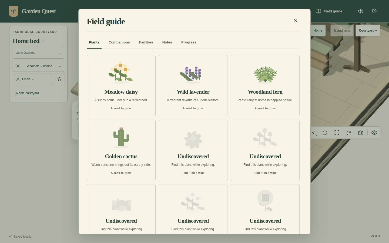Image resolution: width=389 pixels, height=243 pixels.
Task: Click the plant pot icon button
Action: (x=59, y=79)
